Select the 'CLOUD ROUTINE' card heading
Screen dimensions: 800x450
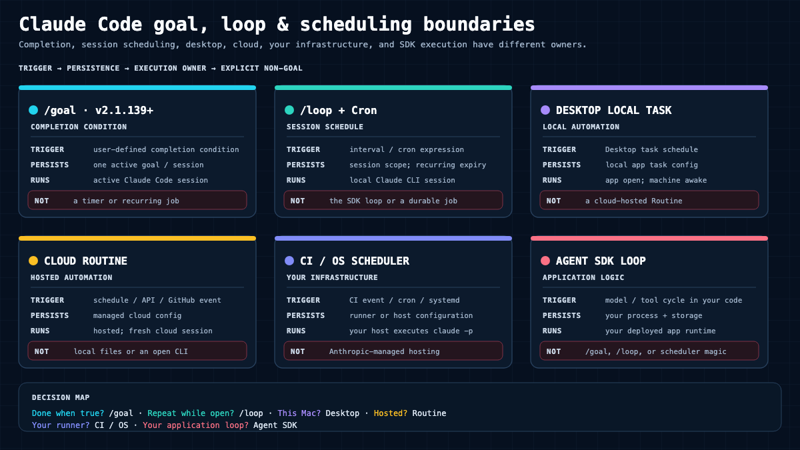pos(85,261)
